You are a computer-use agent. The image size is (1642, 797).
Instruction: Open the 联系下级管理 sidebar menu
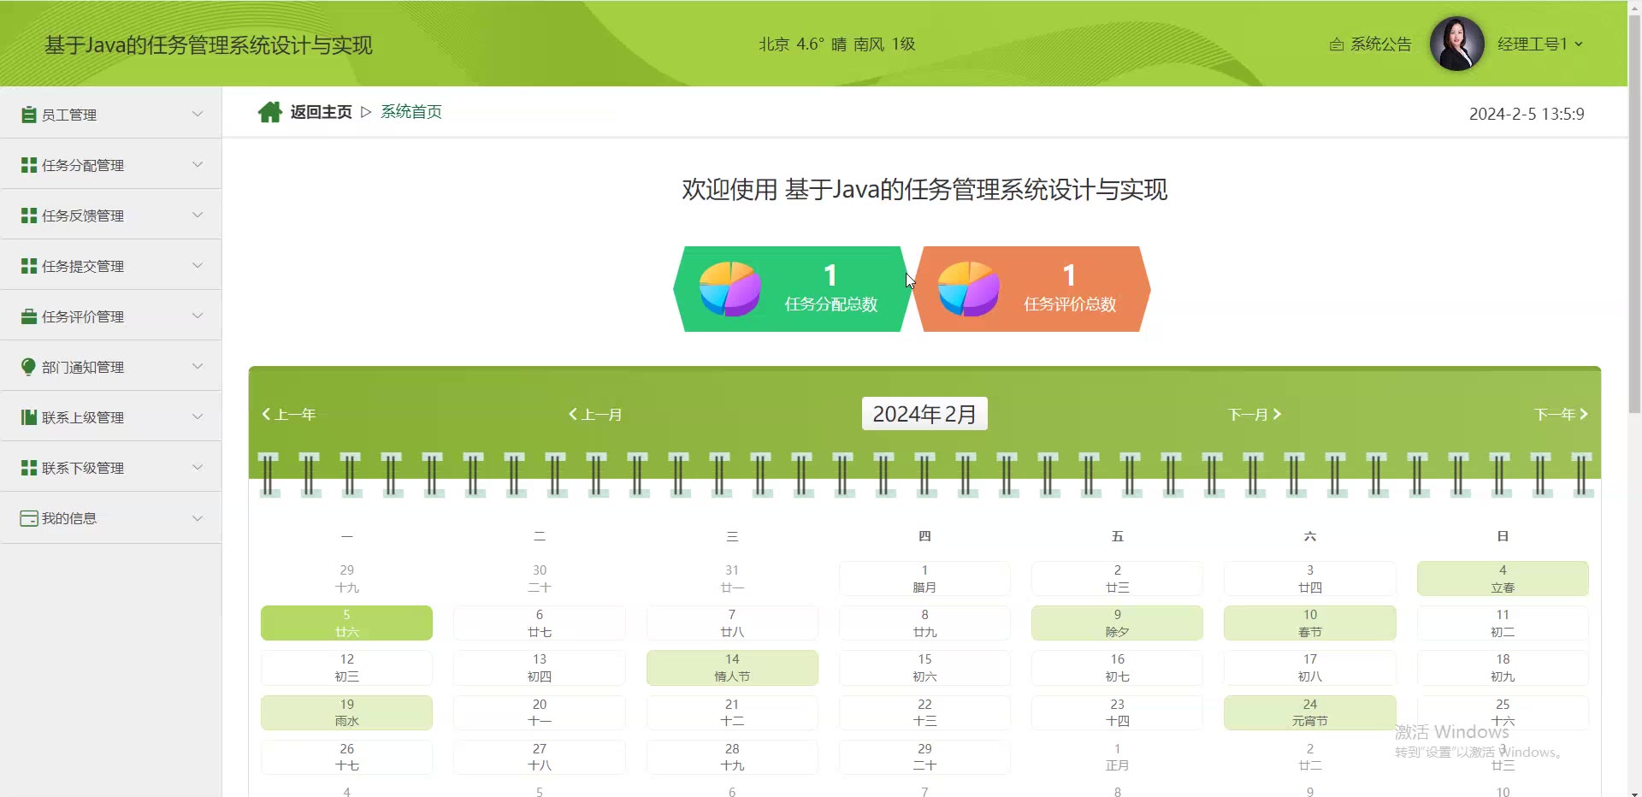point(83,468)
